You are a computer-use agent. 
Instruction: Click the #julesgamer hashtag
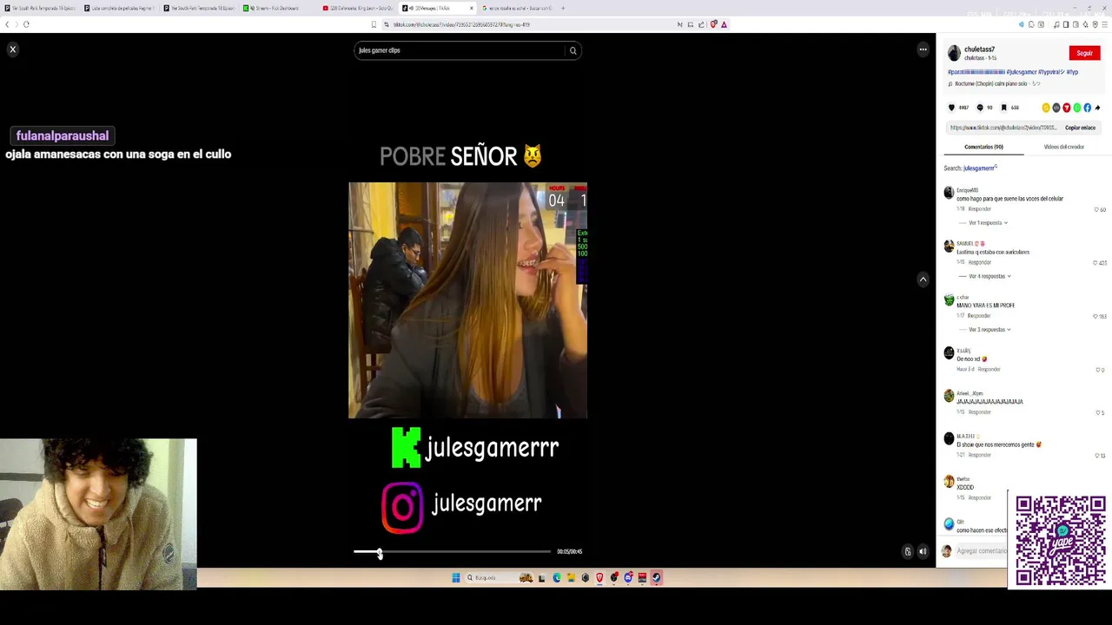pos(1021,72)
